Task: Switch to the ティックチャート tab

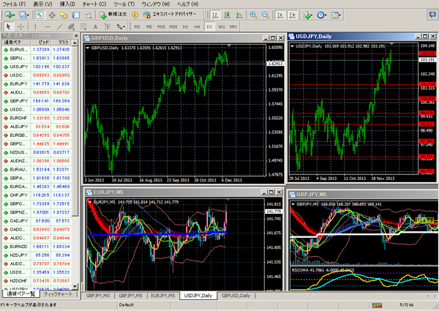Action: point(58,294)
